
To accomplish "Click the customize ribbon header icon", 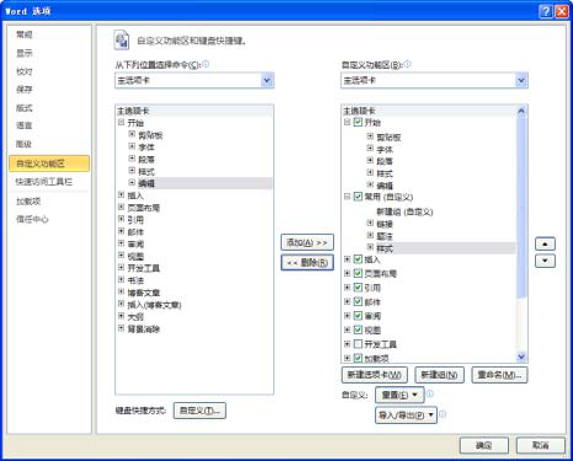I will [121, 40].
